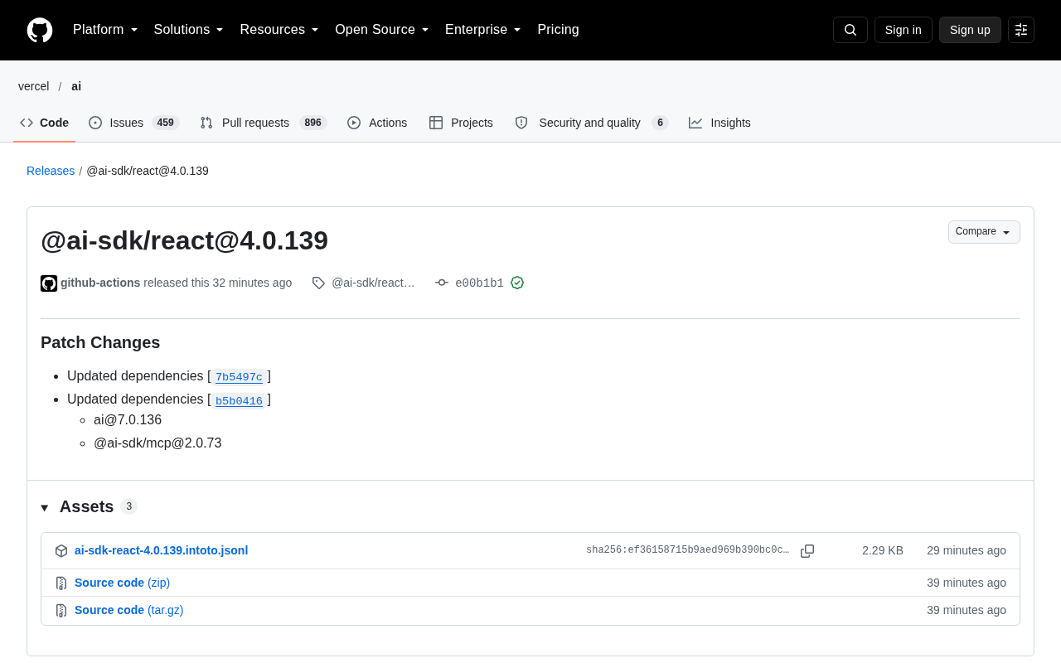Click the 39 minutes ago timestamp on Source code (zip)
The height and width of the screenshot is (663, 1061).
coord(967,583)
